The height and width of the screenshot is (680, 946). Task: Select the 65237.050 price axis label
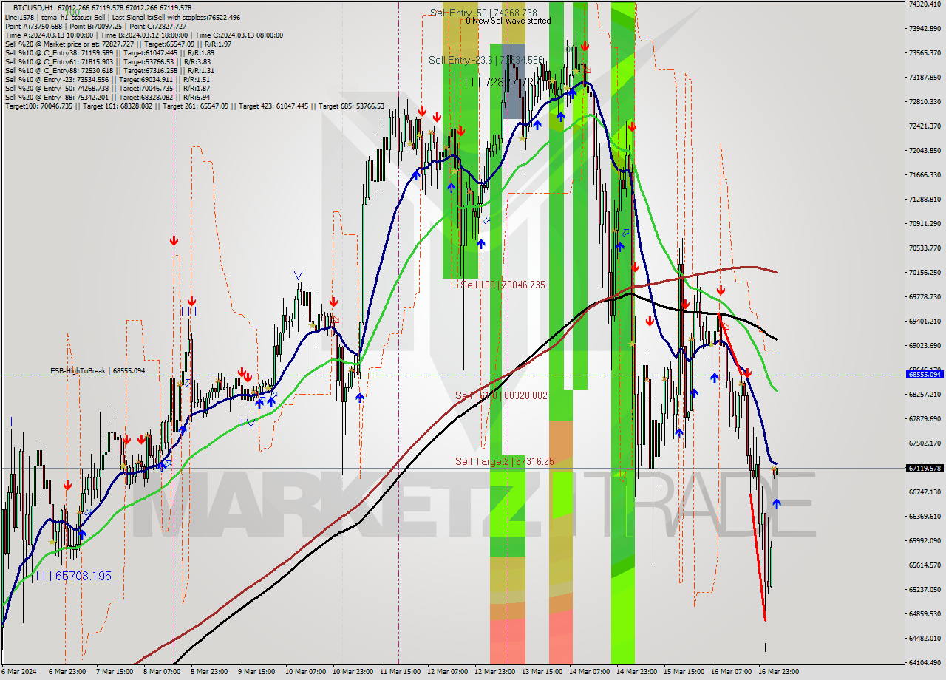(924, 589)
